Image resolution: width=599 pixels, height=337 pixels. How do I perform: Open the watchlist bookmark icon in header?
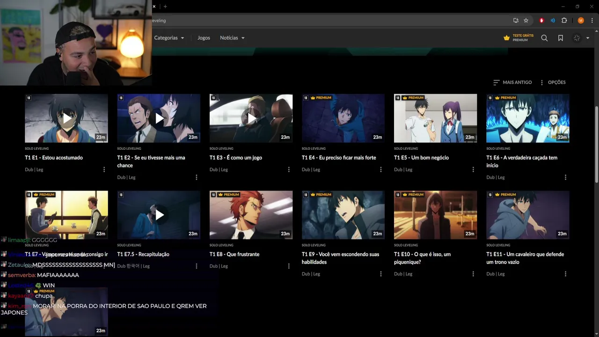[561, 38]
